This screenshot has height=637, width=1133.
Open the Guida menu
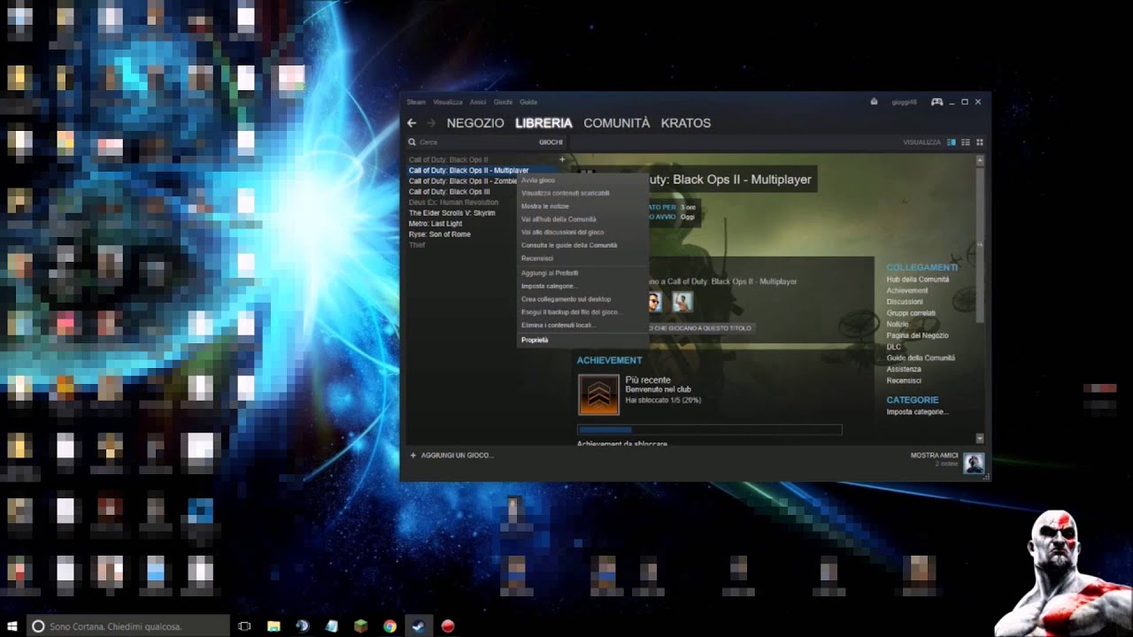528,102
